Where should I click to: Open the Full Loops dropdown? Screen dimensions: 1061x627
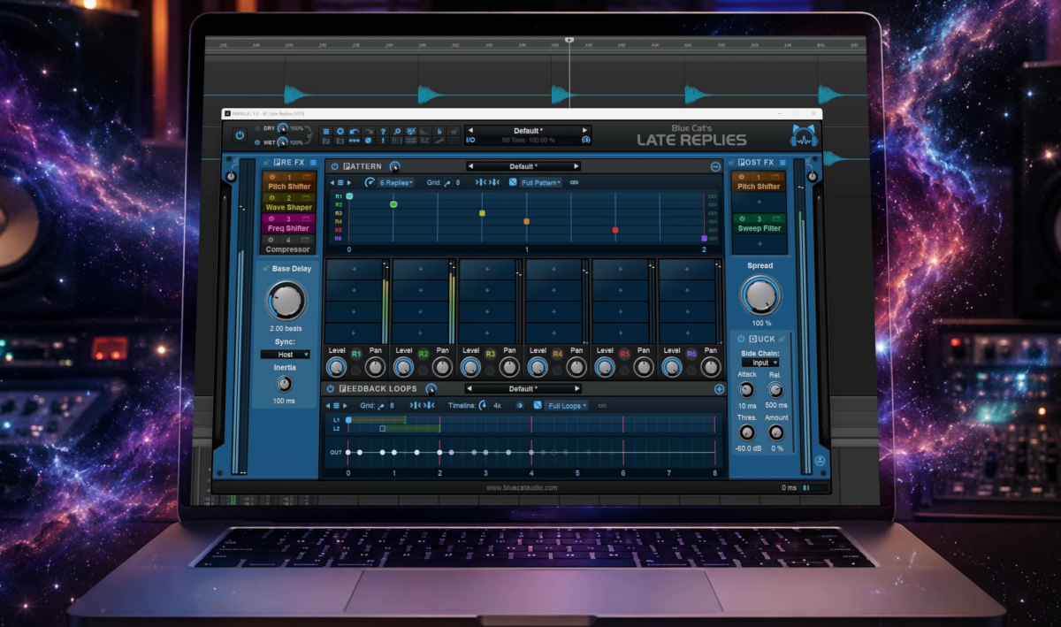click(x=568, y=405)
